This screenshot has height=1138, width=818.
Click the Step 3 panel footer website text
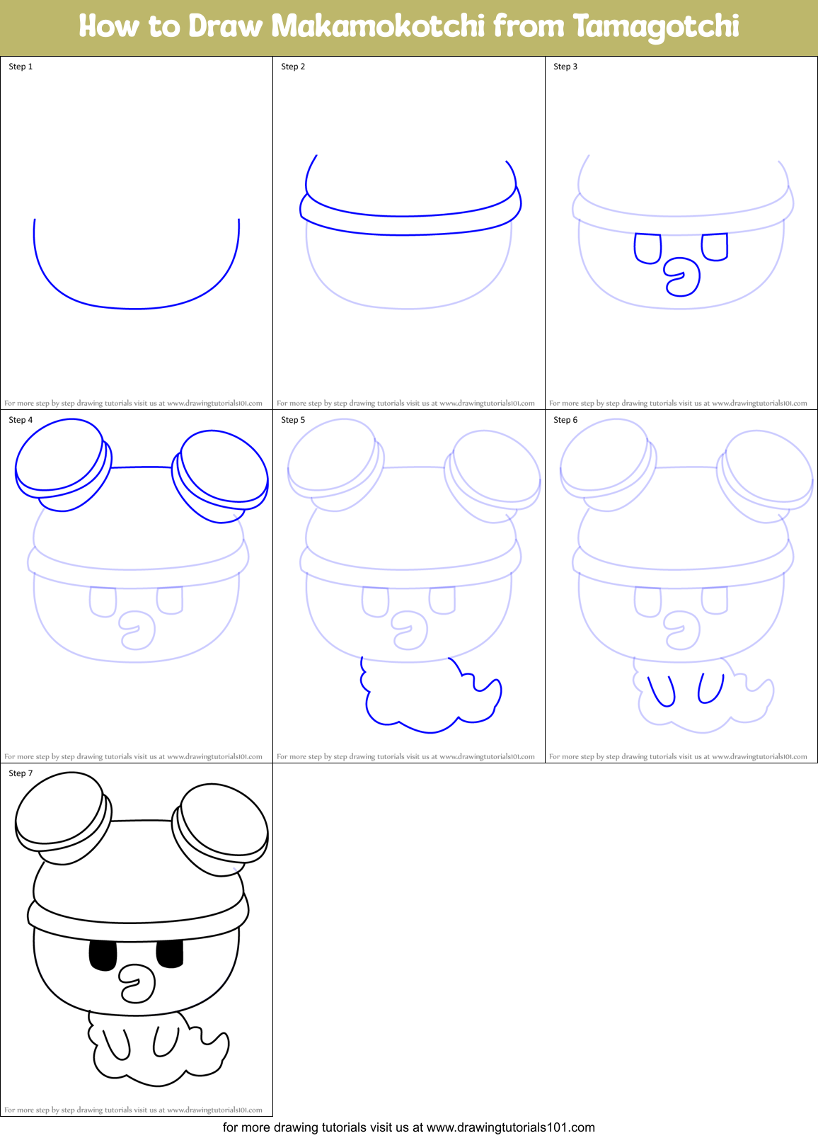point(678,403)
